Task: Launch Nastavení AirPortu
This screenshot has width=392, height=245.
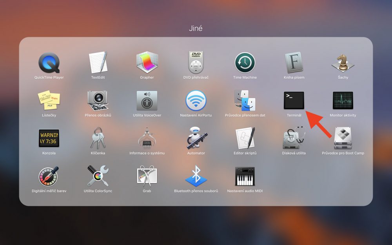Action: (196, 101)
